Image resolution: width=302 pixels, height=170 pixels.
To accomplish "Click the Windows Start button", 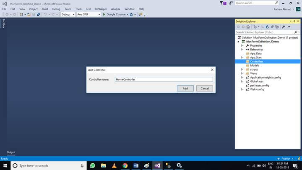I will (x=5, y=165).
